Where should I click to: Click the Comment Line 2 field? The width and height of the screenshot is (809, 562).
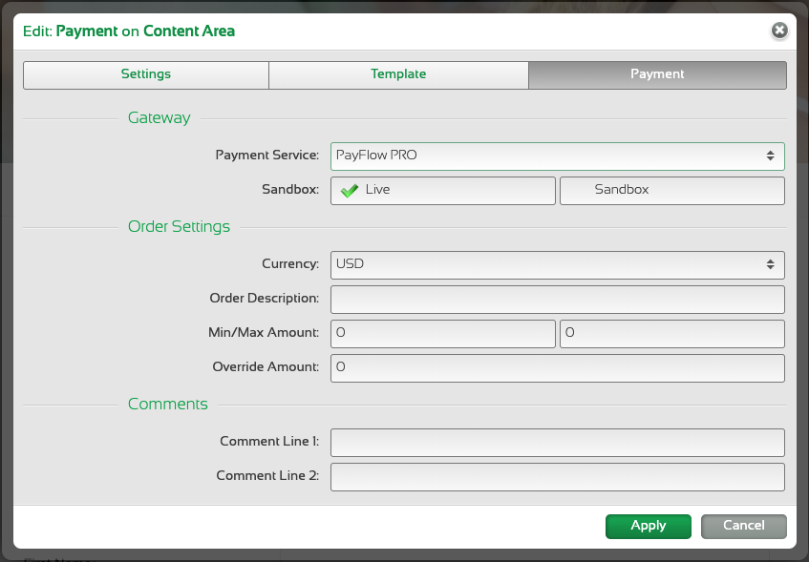[557, 477]
